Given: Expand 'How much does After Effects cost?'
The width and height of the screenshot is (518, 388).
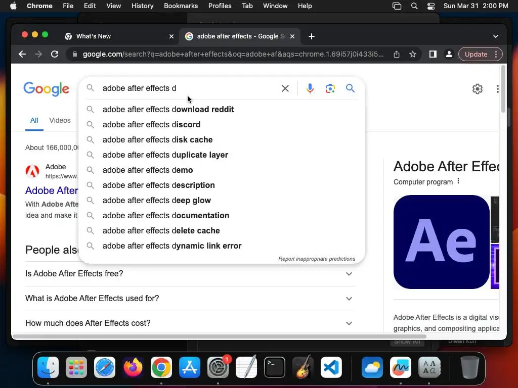Looking at the screenshot, I should (190, 323).
